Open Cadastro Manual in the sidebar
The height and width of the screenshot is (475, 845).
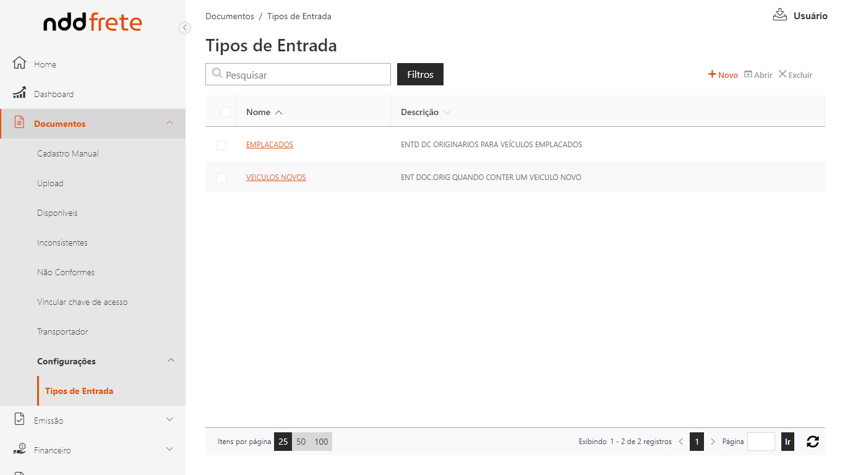point(68,153)
